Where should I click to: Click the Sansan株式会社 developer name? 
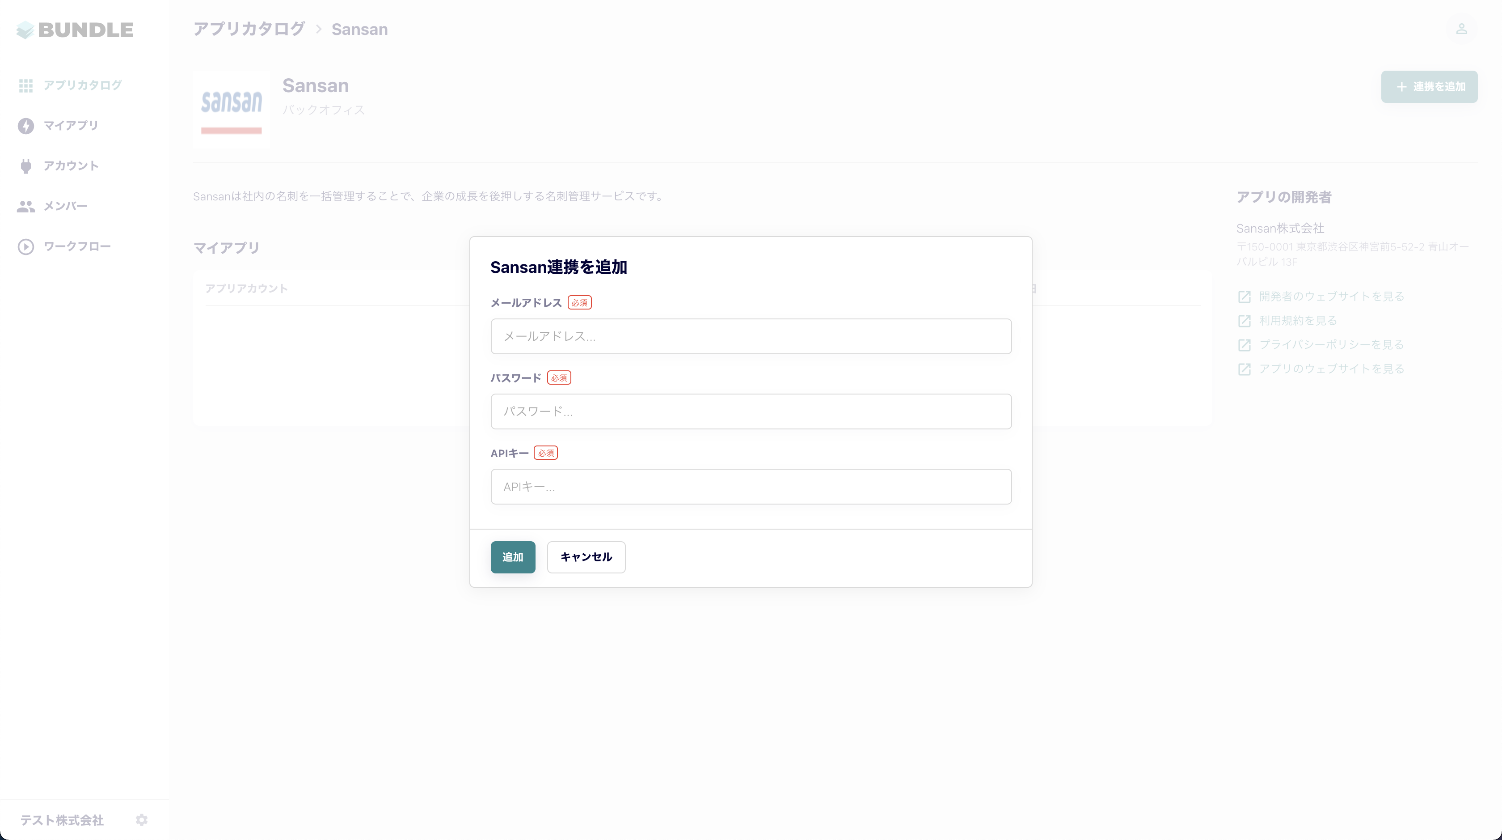(1280, 228)
